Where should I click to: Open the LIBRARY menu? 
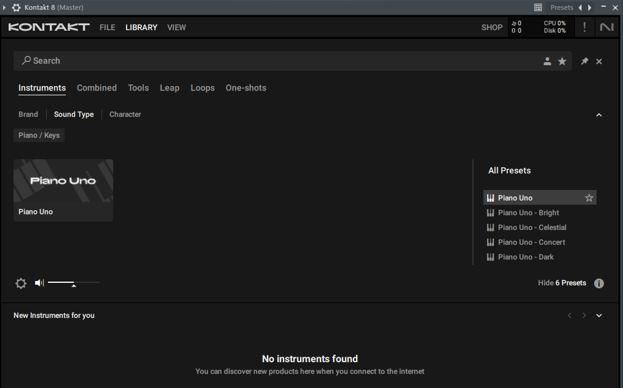pos(141,28)
